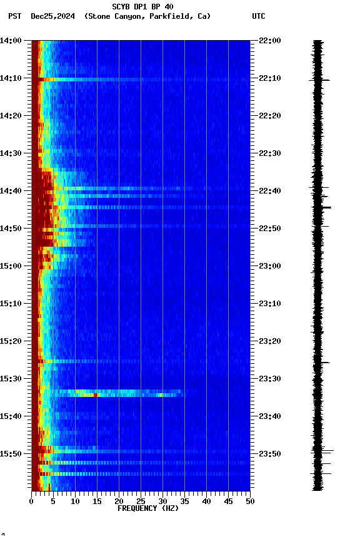Image resolution: width=345 pixels, height=541 pixels.
Task: Click the 'UTC' label
Action: point(259,16)
